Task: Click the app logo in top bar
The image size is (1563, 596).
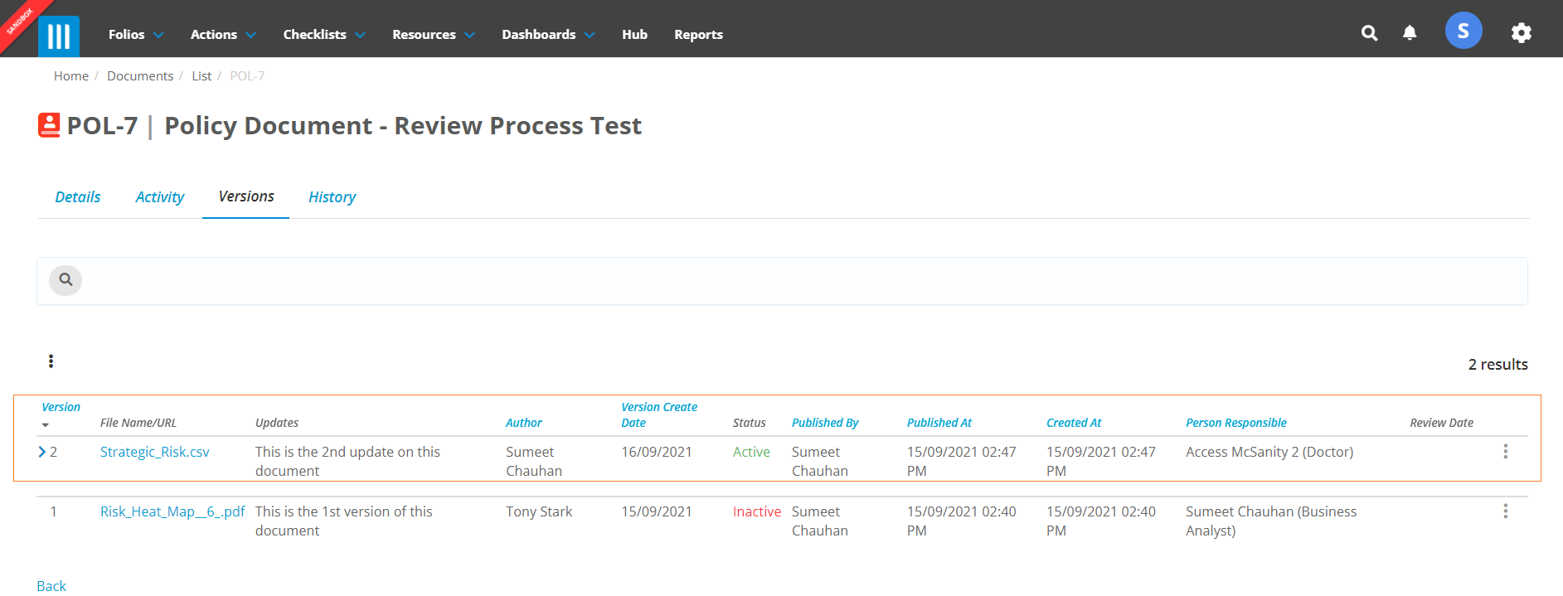Action: [58, 36]
